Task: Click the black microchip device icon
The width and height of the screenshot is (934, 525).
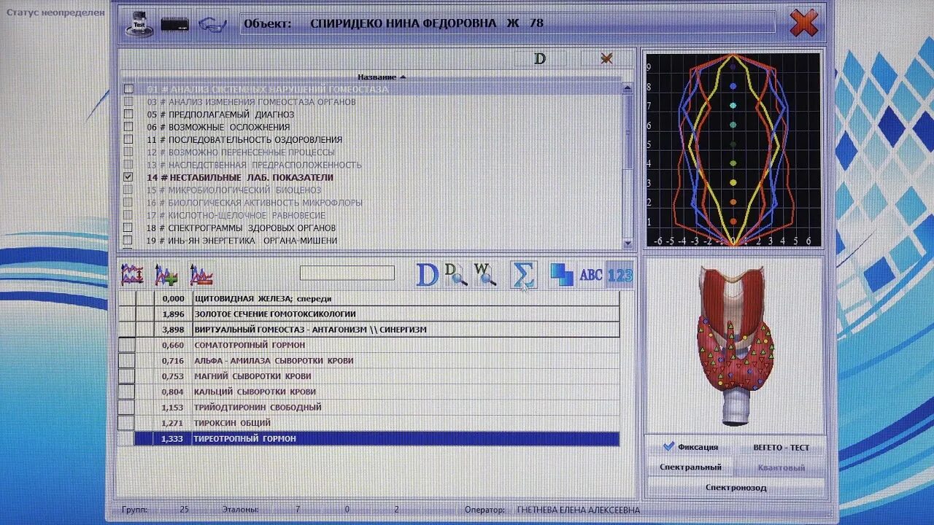Action: click(x=175, y=23)
